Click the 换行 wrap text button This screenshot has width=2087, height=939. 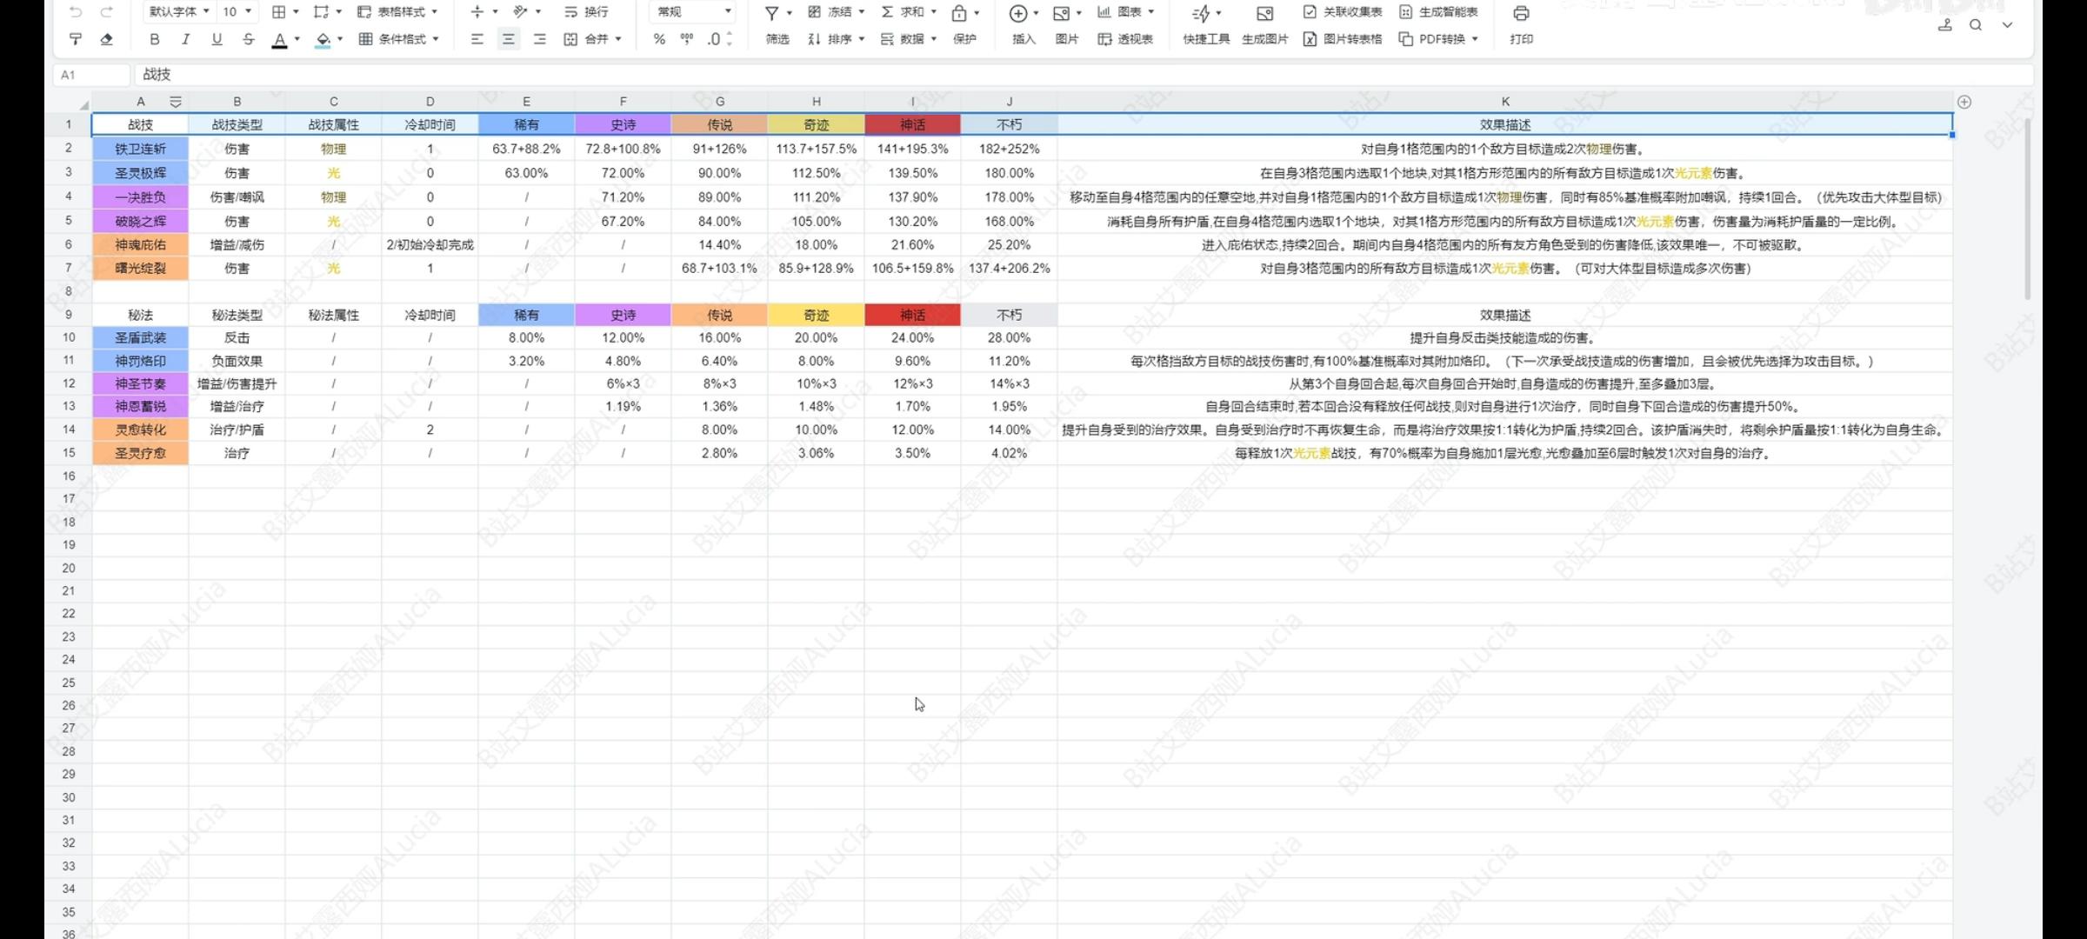[584, 12]
